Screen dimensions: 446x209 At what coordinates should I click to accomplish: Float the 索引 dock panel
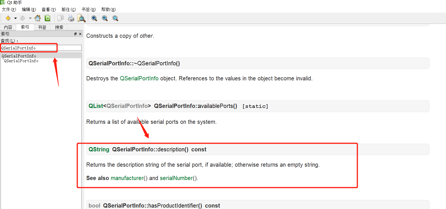pyautogui.click(x=75, y=34)
